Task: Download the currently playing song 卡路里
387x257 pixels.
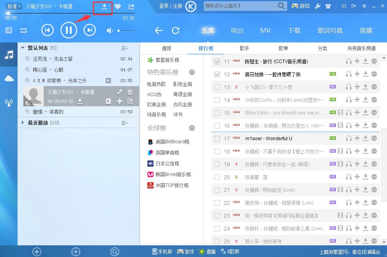Action: tap(103, 7)
